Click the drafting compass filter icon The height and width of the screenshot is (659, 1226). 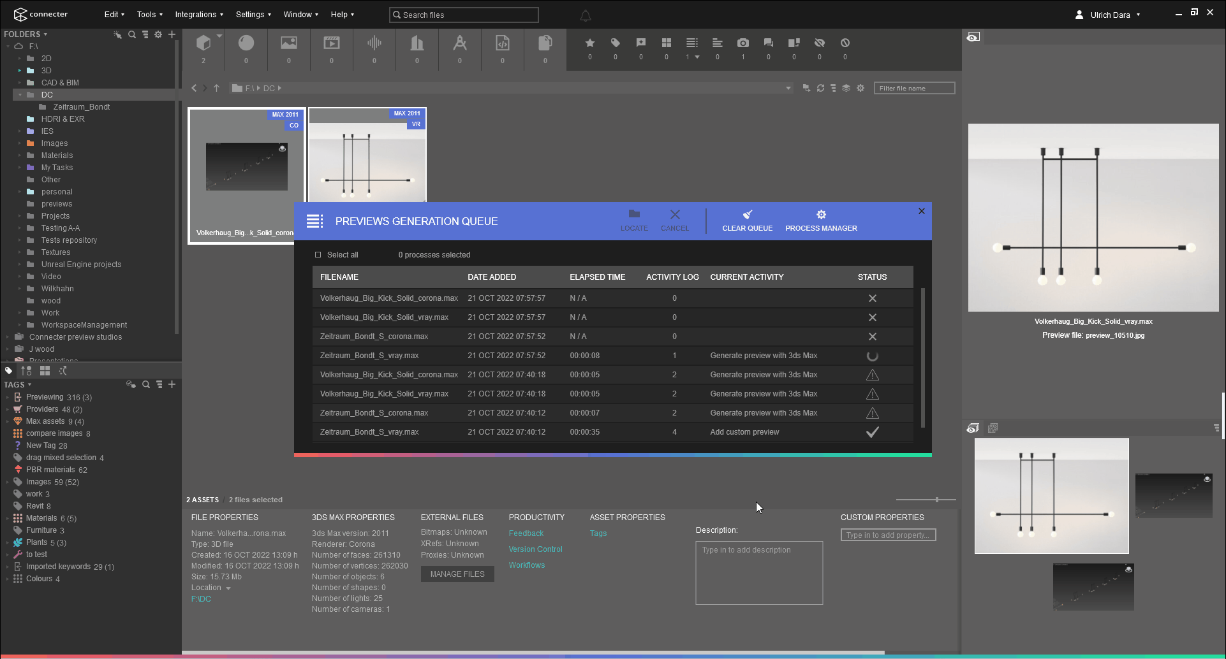(x=460, y=43)
